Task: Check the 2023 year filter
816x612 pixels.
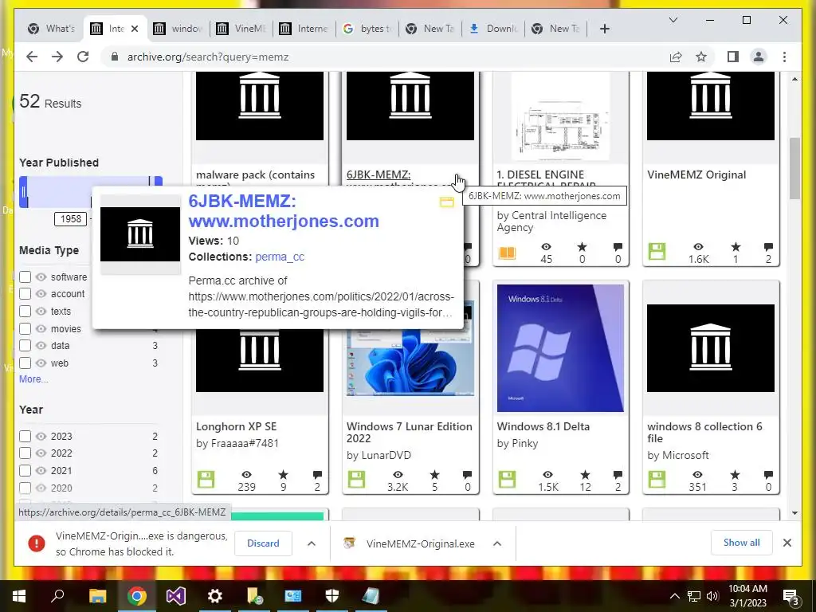Action: click(x=25, y=436)
